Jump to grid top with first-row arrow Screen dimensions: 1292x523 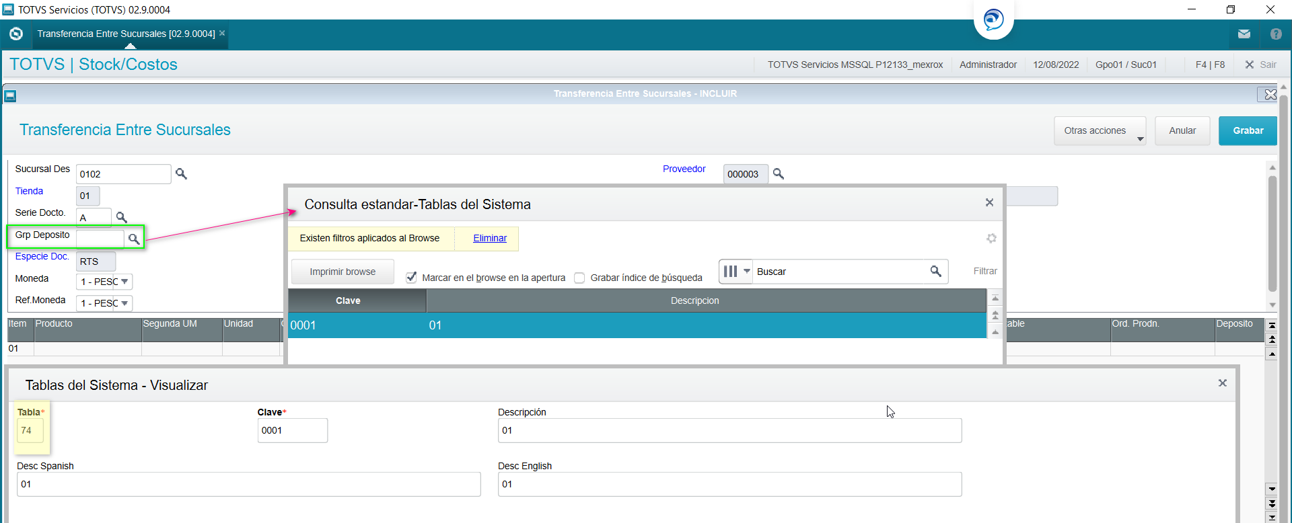point(1272,325)
